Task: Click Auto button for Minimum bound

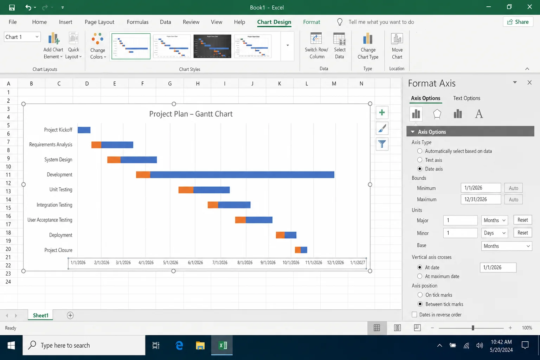Action: tap(513, 188)
